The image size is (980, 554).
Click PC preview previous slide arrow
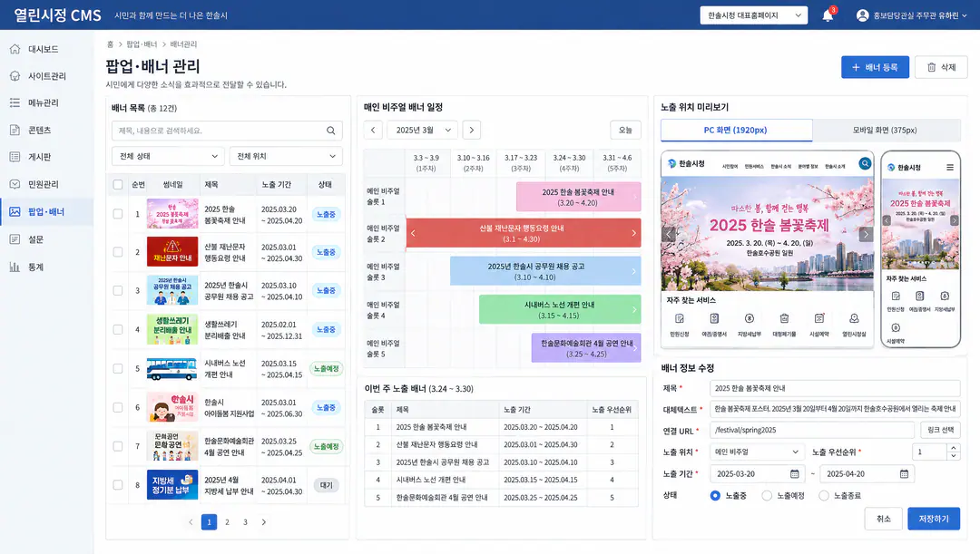(669, 234)
